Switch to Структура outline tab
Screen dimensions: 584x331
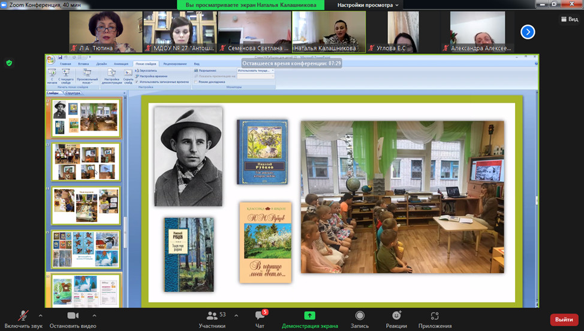coord(73,93)
